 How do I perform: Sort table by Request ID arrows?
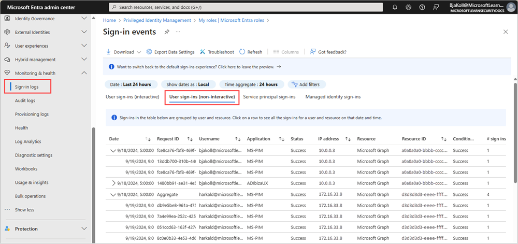point(190,139)
